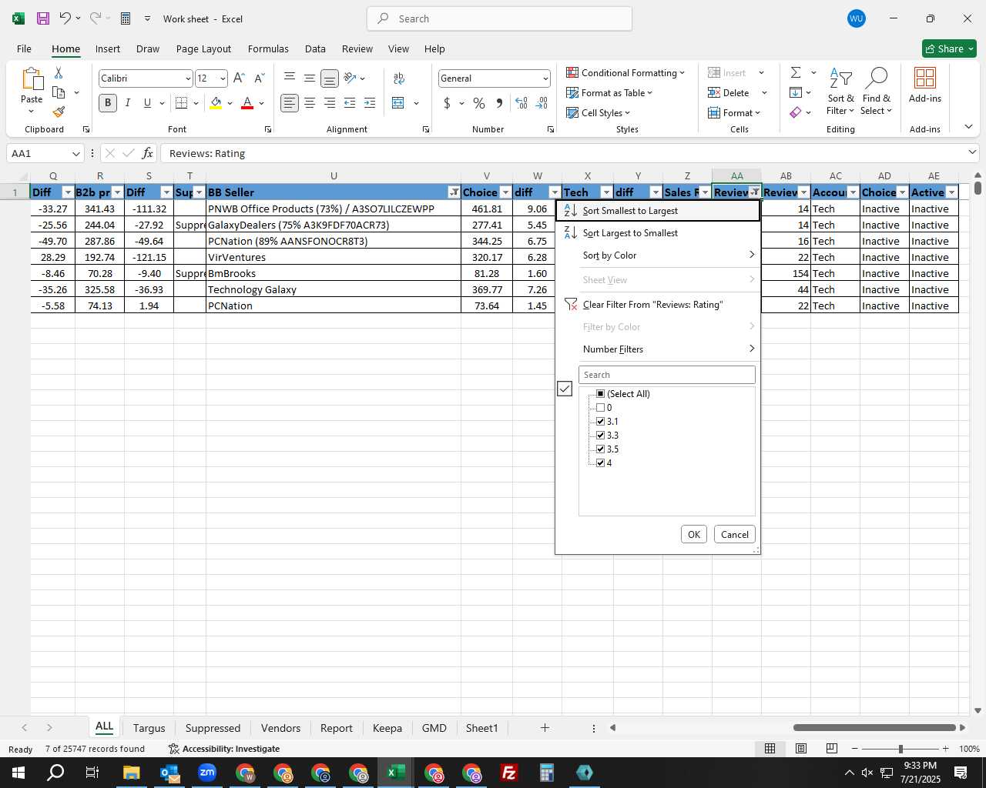Click Format cells button
This screenshot has height=788, width=986.
(734, 113)
